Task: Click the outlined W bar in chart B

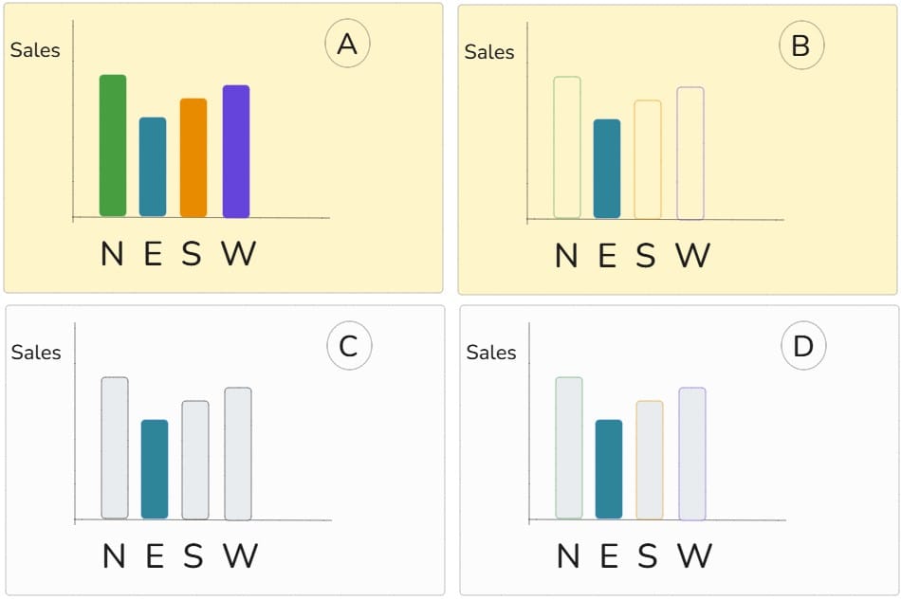Action: click(x=690, y=154)
